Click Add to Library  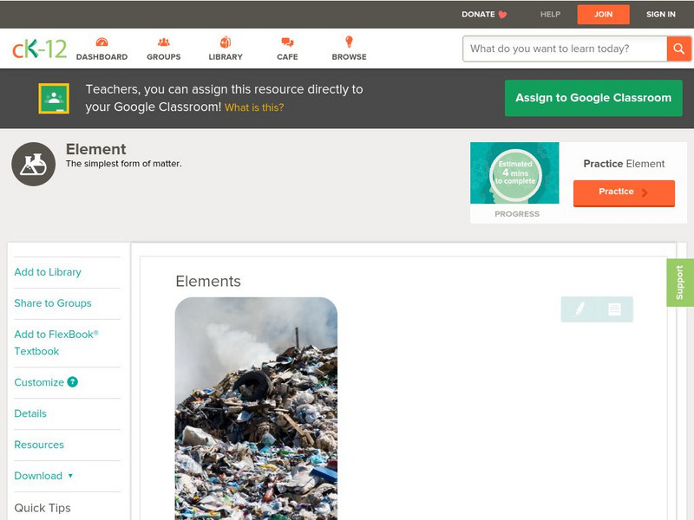tap(48, 272)
